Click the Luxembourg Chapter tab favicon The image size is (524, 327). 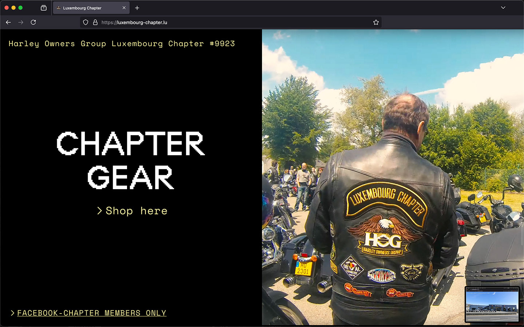coord(59,8)
